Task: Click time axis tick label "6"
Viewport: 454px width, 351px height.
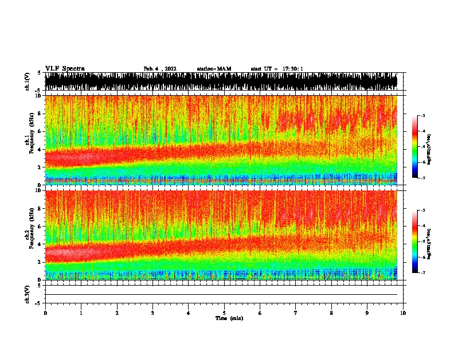Action: pyautogui.click(x=260, y=313)
